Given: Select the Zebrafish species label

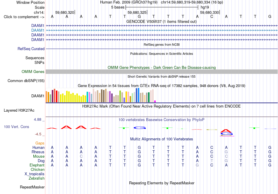Looking at the screenshot, I should 37,178.
